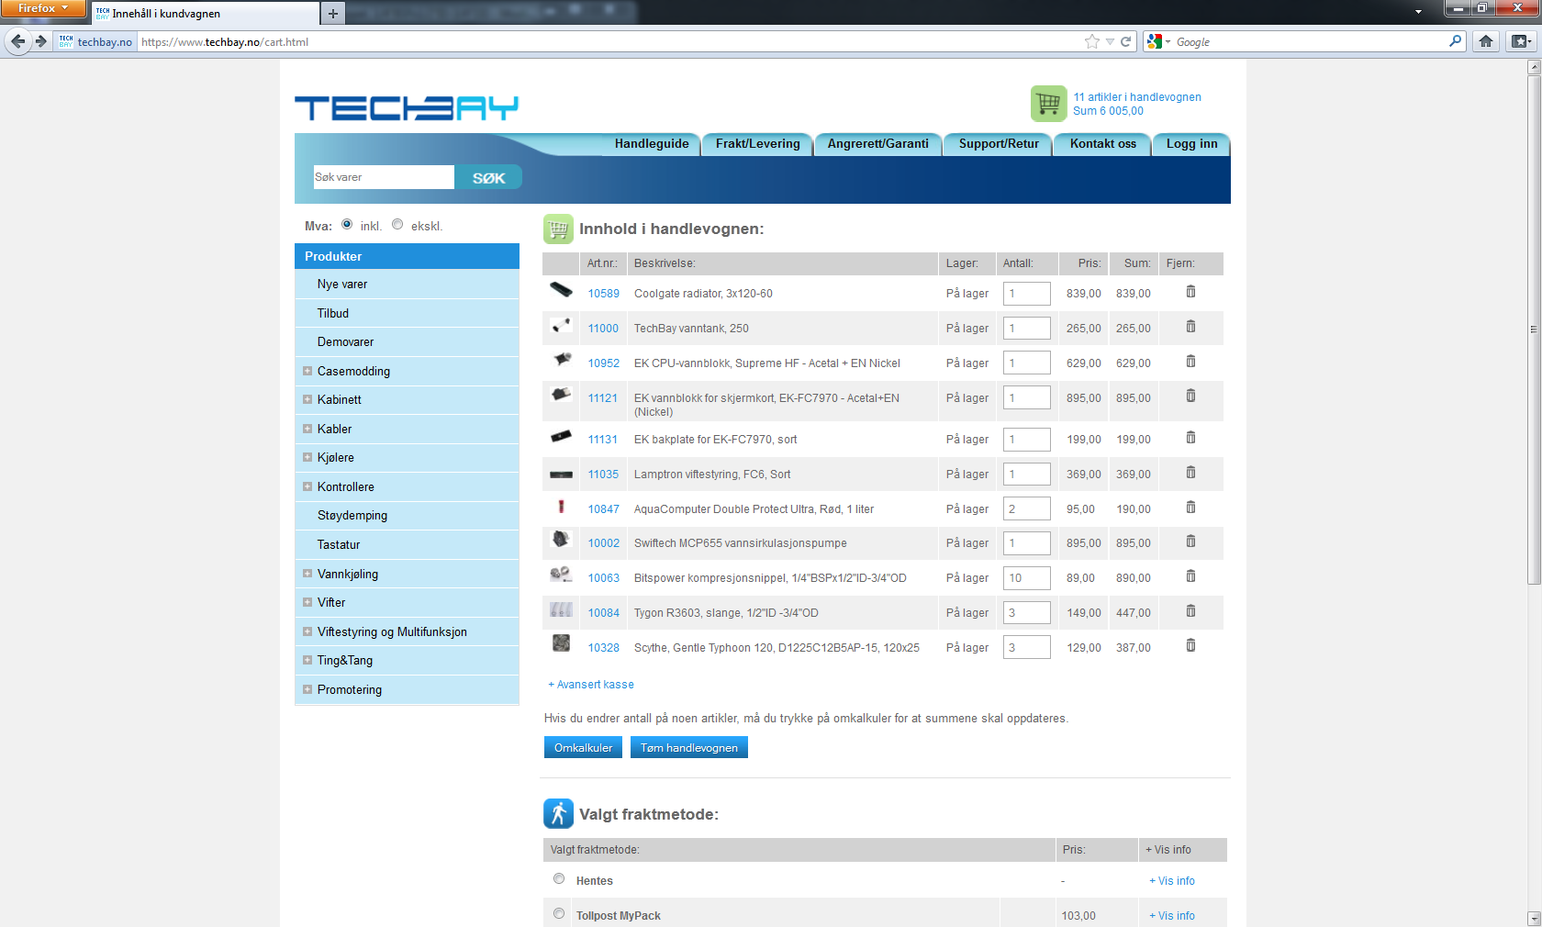Click trash icon for EK CPU-vannblokk
Screen dimensions: 1542x927
click(1190, 362)
